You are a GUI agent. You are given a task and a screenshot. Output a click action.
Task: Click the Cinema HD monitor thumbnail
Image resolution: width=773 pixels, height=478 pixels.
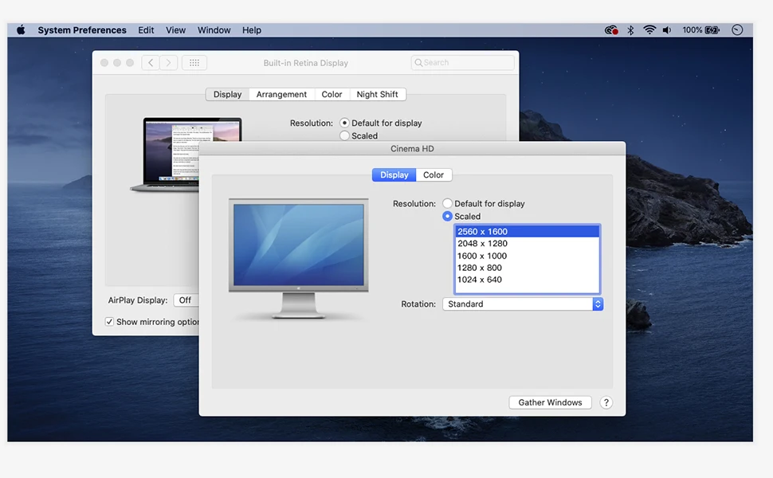pos(298,258)
